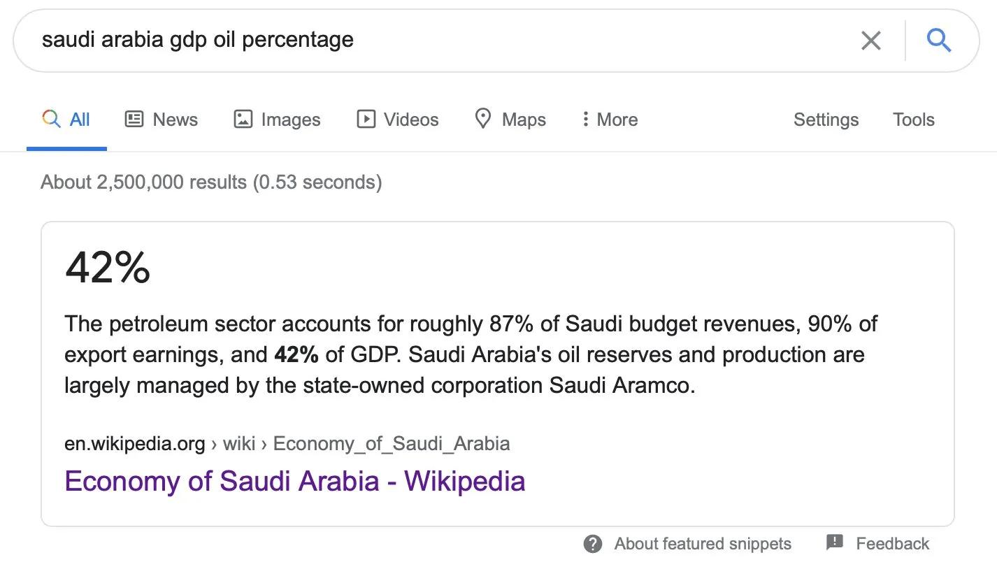This screenshot has height=569, width=997.
Task: Switch to the News tab label
Action: click(x=175, y=120)
